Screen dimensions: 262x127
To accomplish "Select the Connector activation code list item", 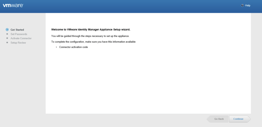I will point(74,47).
